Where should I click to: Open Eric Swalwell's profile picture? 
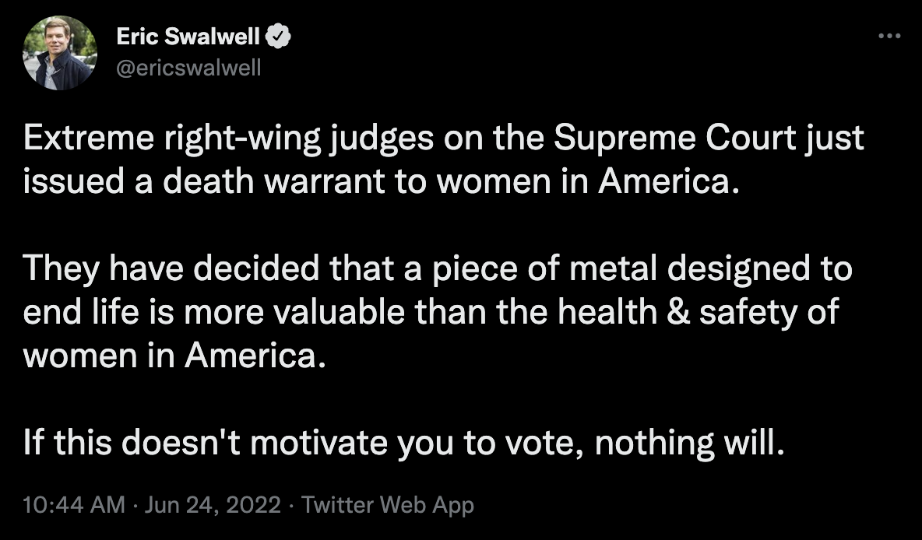[59, 53]
